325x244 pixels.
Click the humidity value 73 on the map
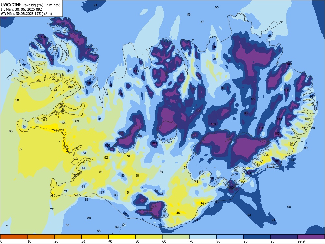coord(65,191)
